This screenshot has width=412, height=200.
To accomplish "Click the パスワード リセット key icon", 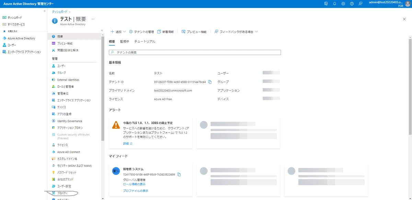I will pos(54,173).
